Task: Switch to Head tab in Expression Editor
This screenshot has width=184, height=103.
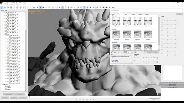Action: 113,14
